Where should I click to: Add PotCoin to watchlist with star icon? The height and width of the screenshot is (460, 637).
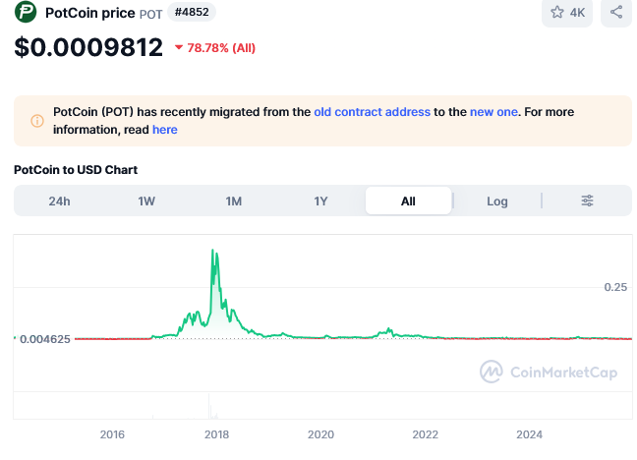click(x=567, y=13)
